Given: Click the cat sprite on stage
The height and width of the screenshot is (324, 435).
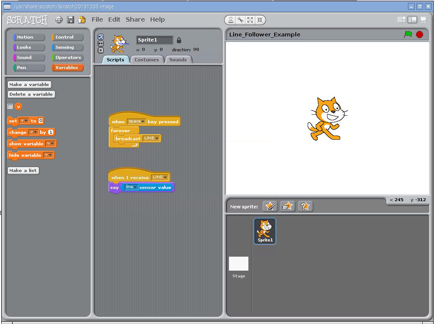Looking at the screenshot, I should pyautogui.click(x=327, y=119).
